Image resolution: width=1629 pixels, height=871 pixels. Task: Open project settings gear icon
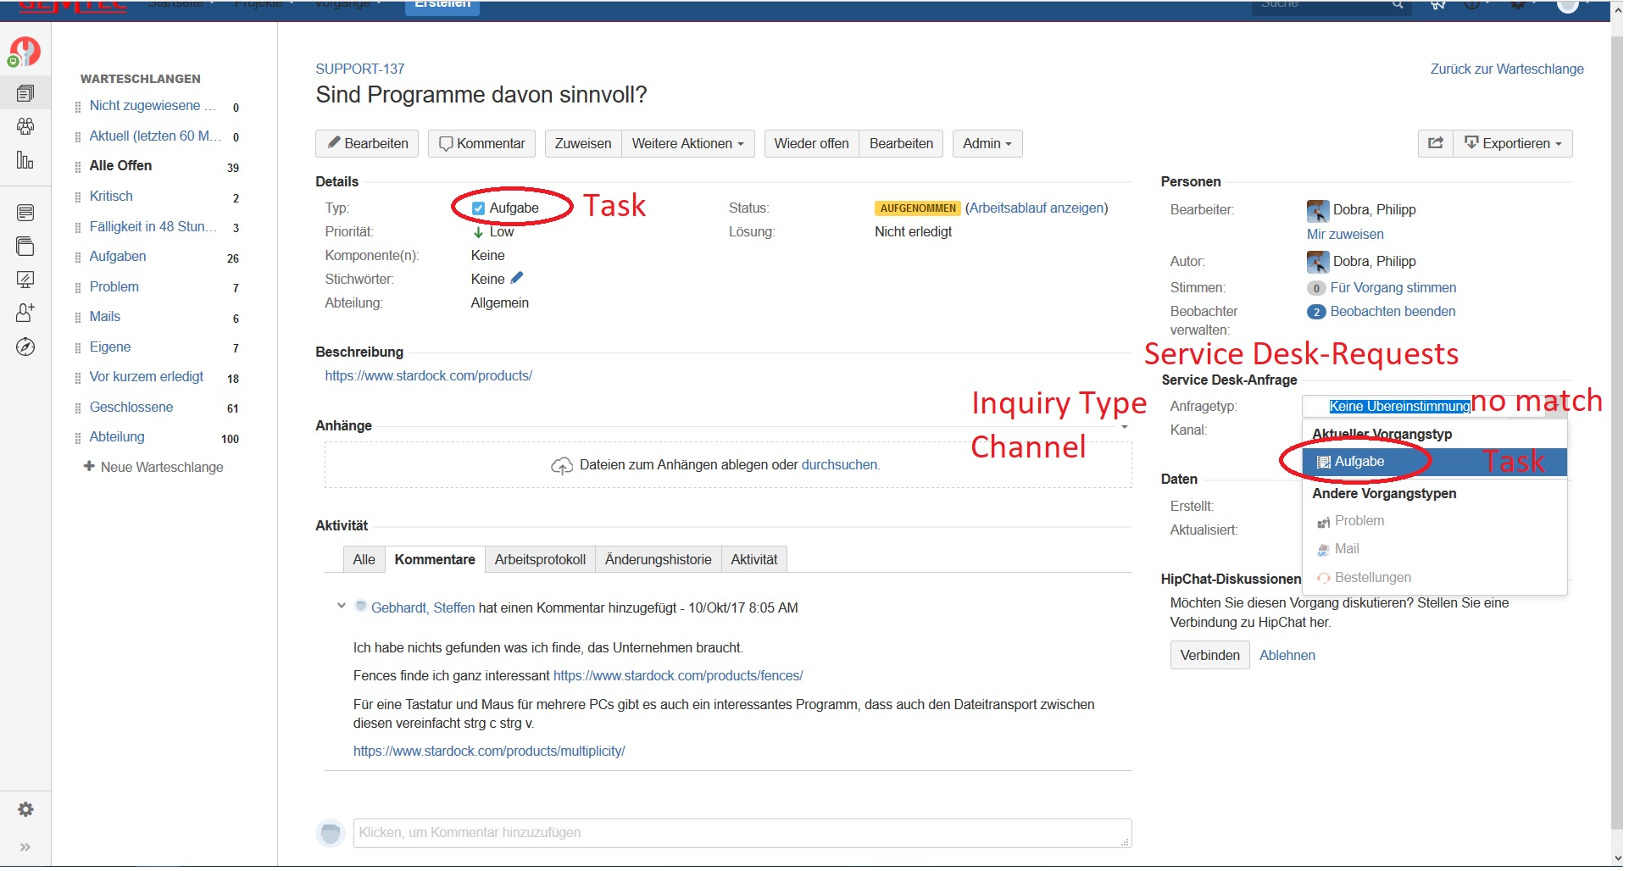26,809
